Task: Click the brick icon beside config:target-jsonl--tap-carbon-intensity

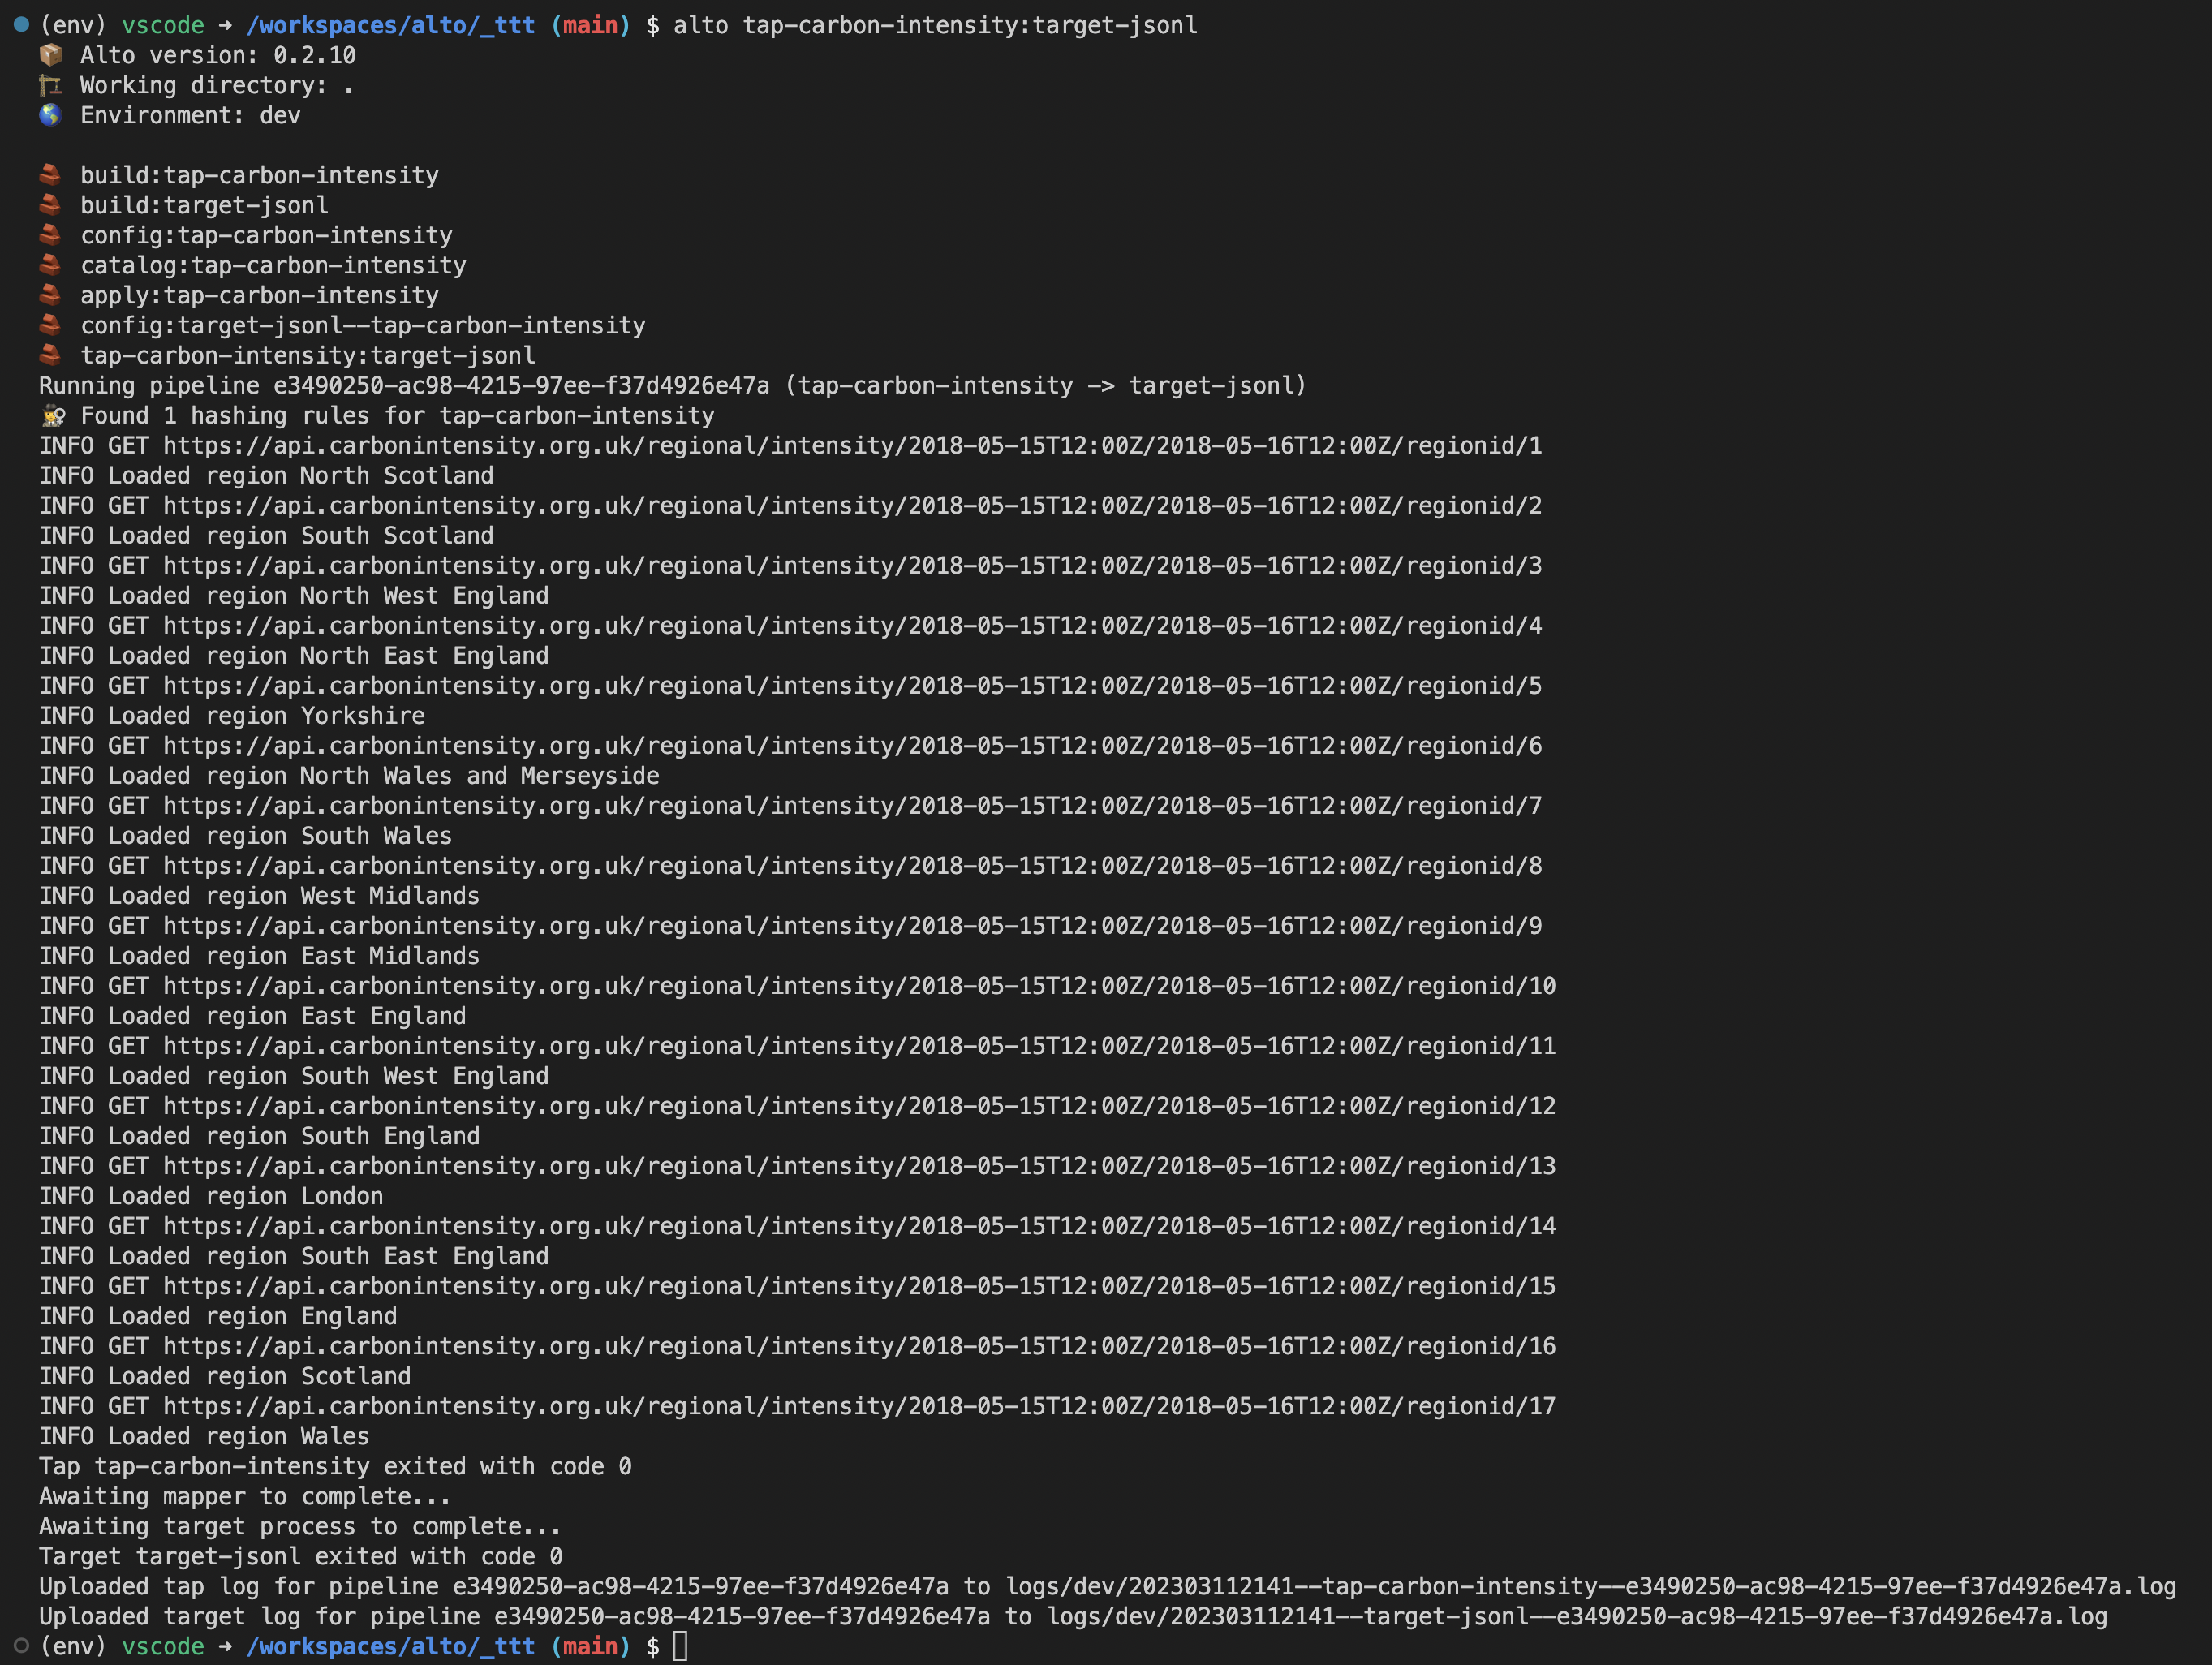Action: tap(51, 325)
